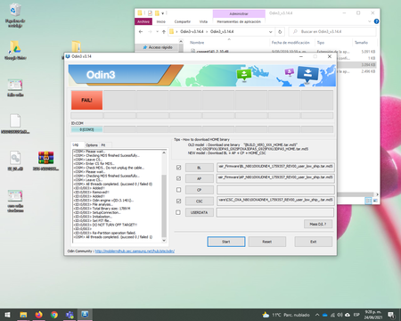This screenshot has height=321, width=401.
Task: Open the Google Drive desktop shortcut
Action: (15, 50)
